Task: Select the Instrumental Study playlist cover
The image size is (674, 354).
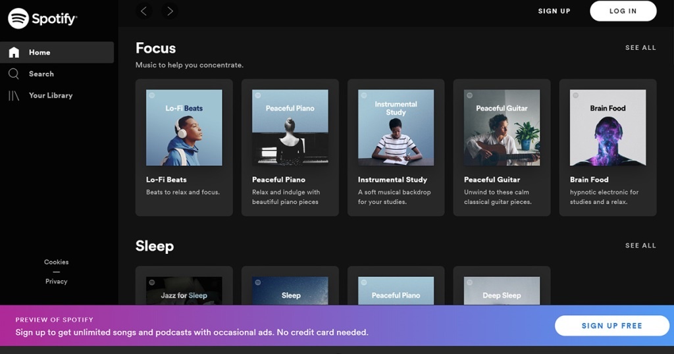Action: pyautogui.click(x=396, y=128)
